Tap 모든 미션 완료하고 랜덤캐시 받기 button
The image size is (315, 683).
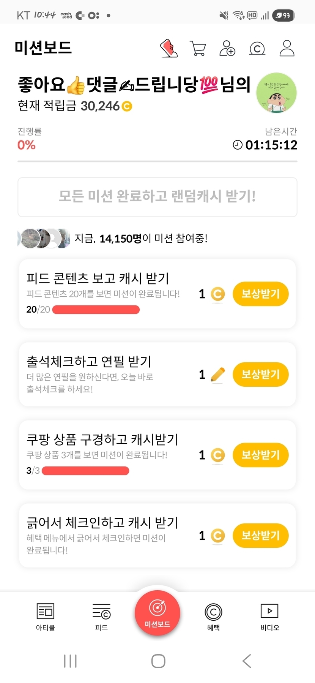point(157,197)
